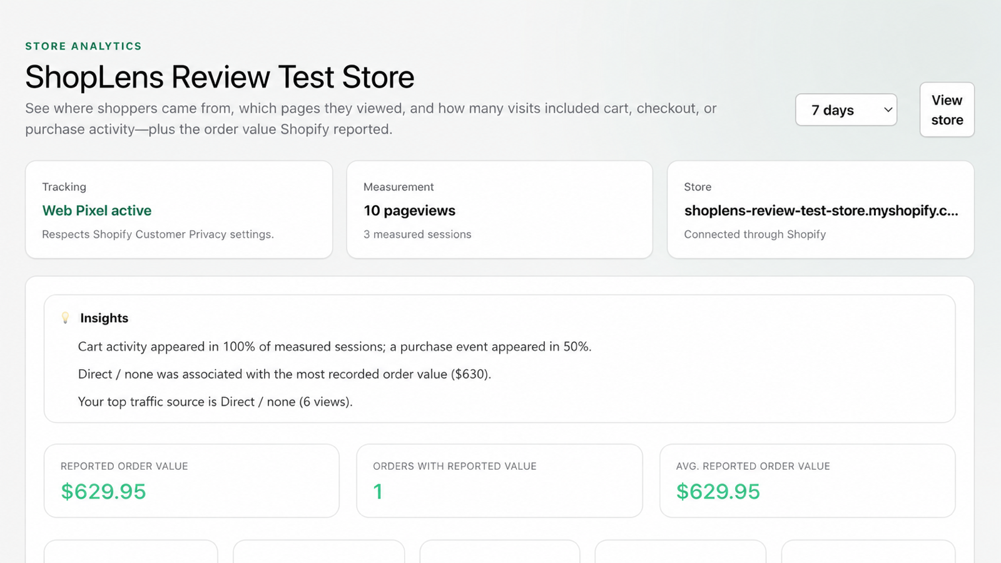This screenshot has height=563, width=1001.
Task: Select the Avg. Reported Order Value card
Action: [x=807, y=481]
